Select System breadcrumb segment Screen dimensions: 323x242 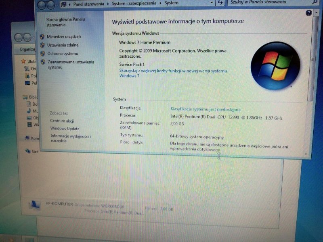171,3
